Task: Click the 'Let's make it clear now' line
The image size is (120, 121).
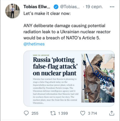Action: point(47,13)
